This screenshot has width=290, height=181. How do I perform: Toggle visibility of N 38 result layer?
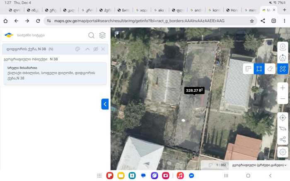[95, 49]
